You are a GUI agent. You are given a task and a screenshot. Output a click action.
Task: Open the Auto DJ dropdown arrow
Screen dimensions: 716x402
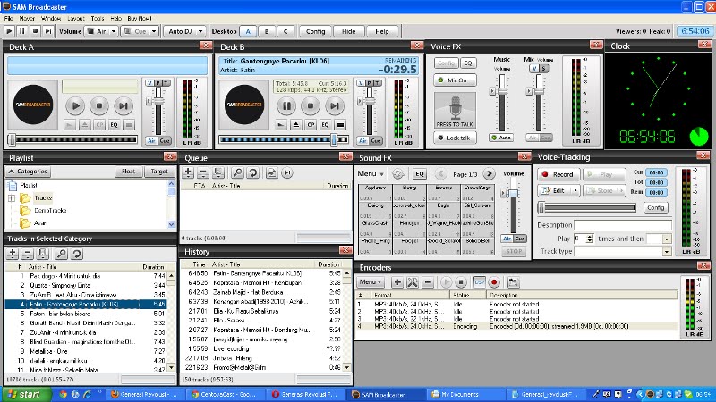pyautogui.click(x=200, y=31)
